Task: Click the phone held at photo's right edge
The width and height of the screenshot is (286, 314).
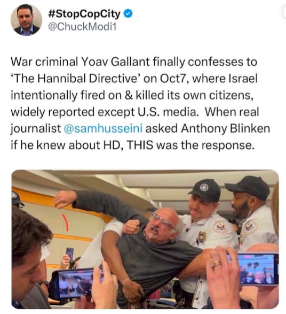Action: (x=258, y=269)
